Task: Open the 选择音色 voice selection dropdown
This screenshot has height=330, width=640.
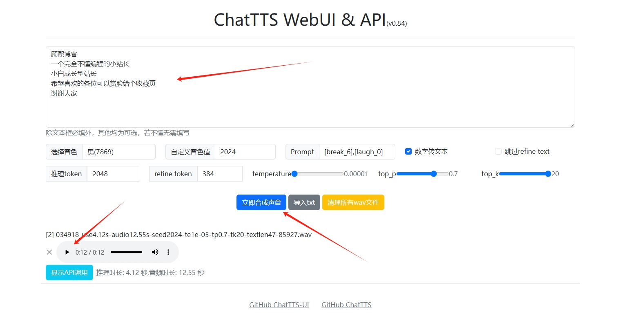Action: pos(118,151)
